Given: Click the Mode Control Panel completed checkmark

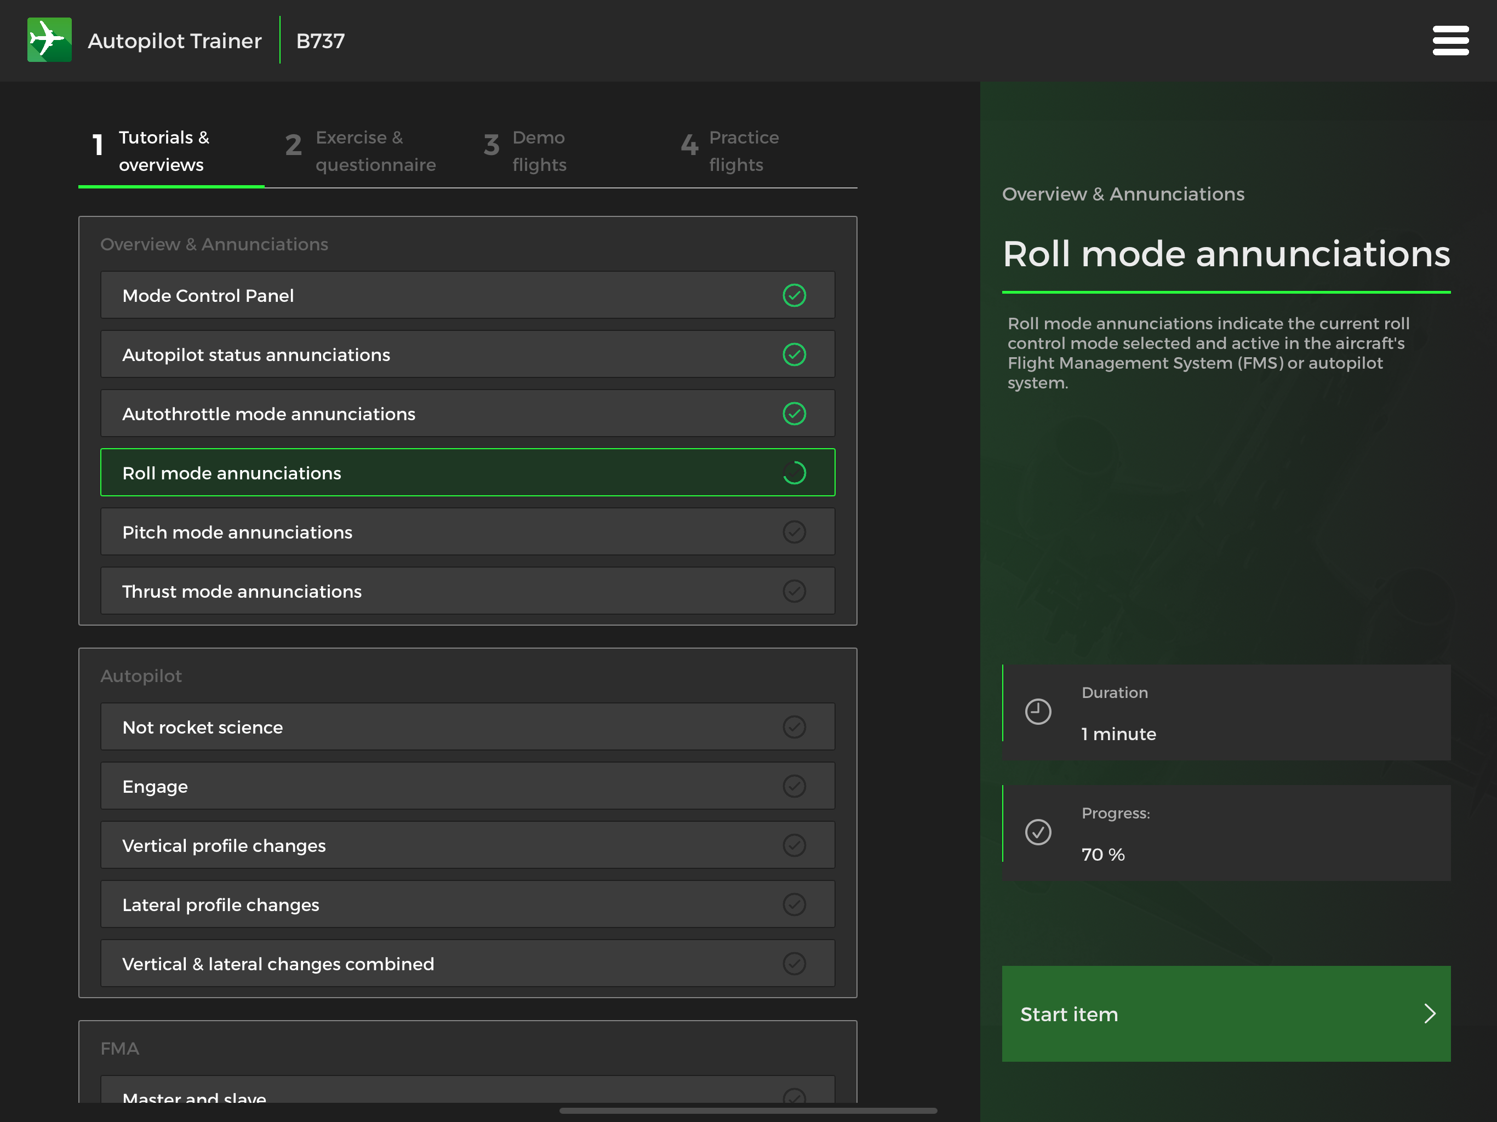Looking at the screenshot, I should click(794, 295).
